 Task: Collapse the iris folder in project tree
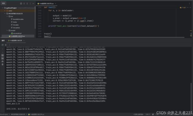[x=7, y=16]
